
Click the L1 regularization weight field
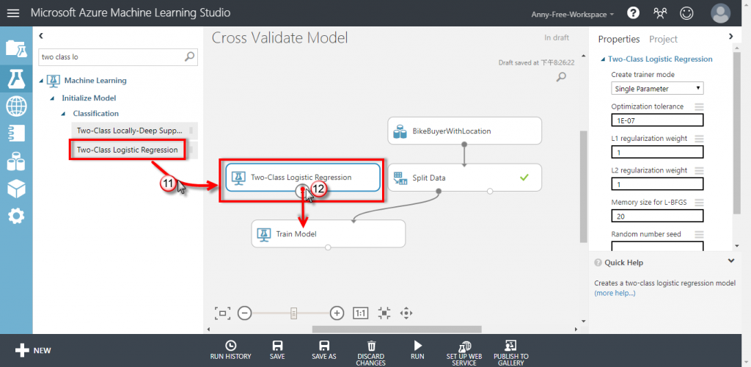pyautogui.click(x=657, y=152)
